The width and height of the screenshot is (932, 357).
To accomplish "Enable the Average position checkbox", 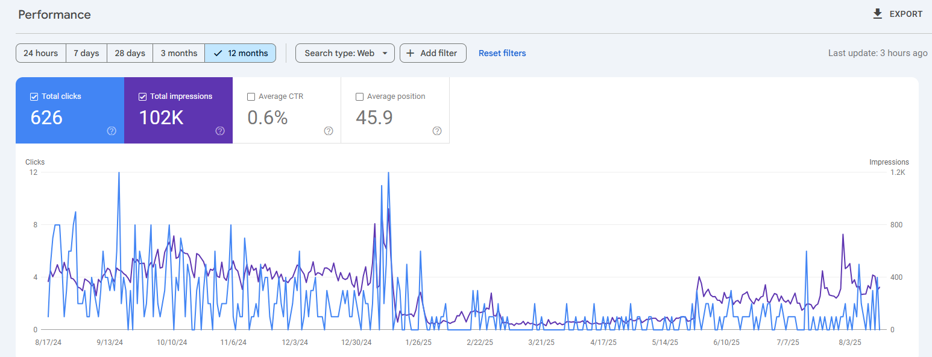I will (359, 96).
